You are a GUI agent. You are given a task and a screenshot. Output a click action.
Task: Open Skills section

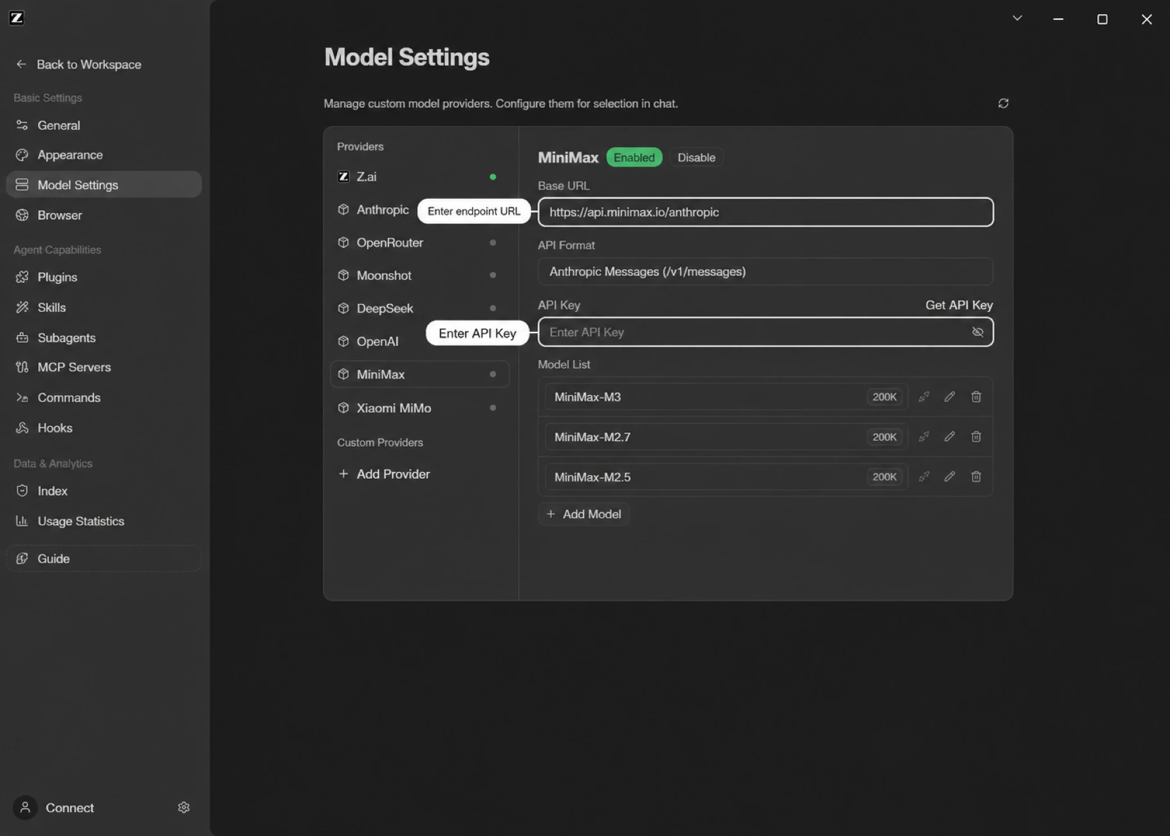(104, 307)
